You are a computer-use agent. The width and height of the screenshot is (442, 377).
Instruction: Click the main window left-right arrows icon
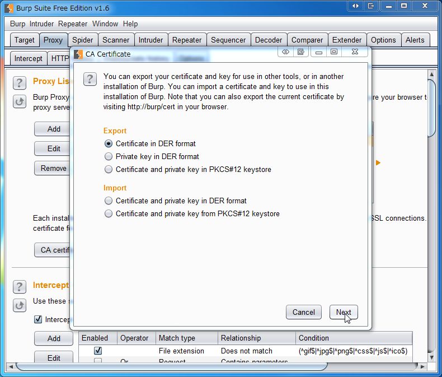tap(356, 6)
